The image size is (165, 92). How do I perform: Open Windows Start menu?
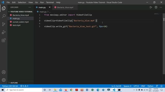[3, 90]
